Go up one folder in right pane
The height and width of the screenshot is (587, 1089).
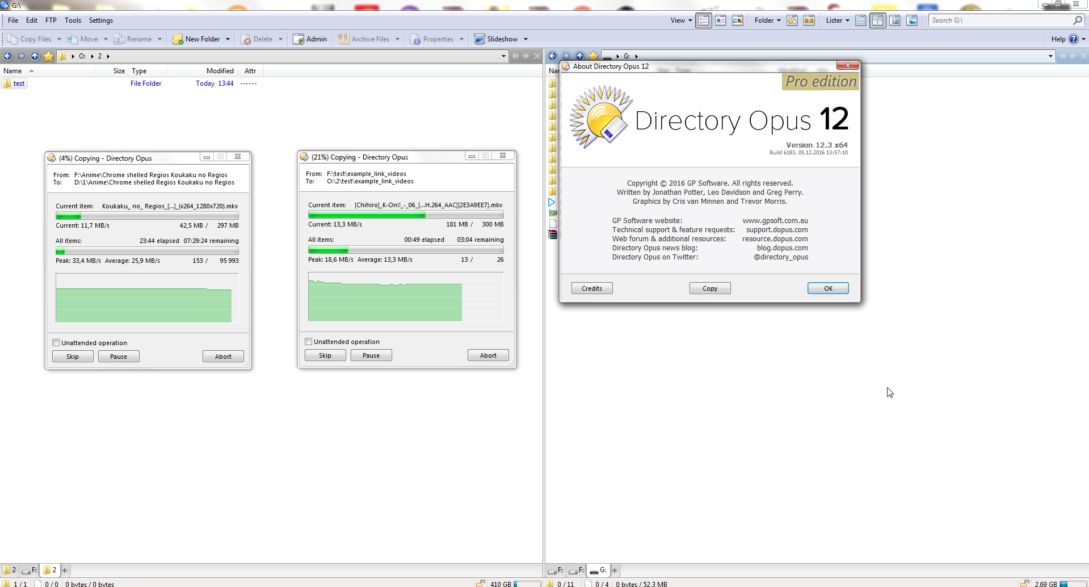(579, 56)
